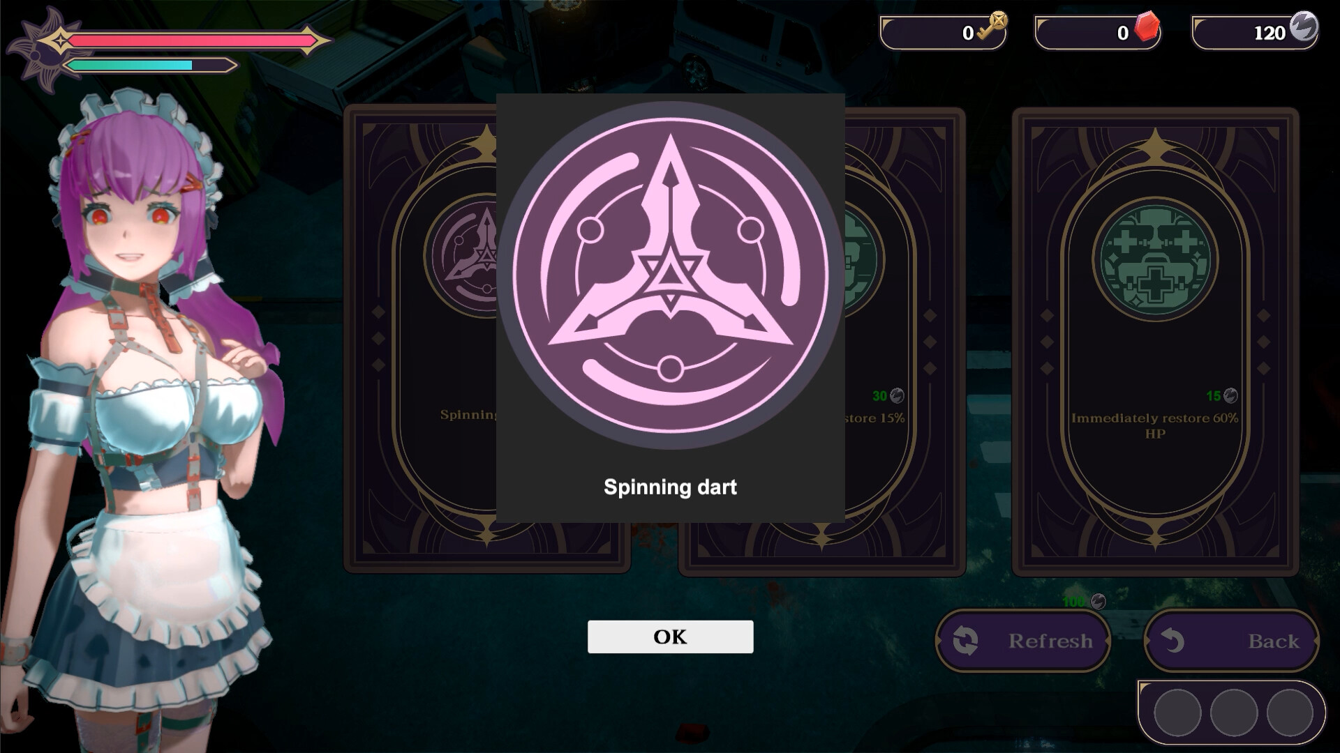Click the OK button
Screen dimensions: 1340x753
[670, 637]
